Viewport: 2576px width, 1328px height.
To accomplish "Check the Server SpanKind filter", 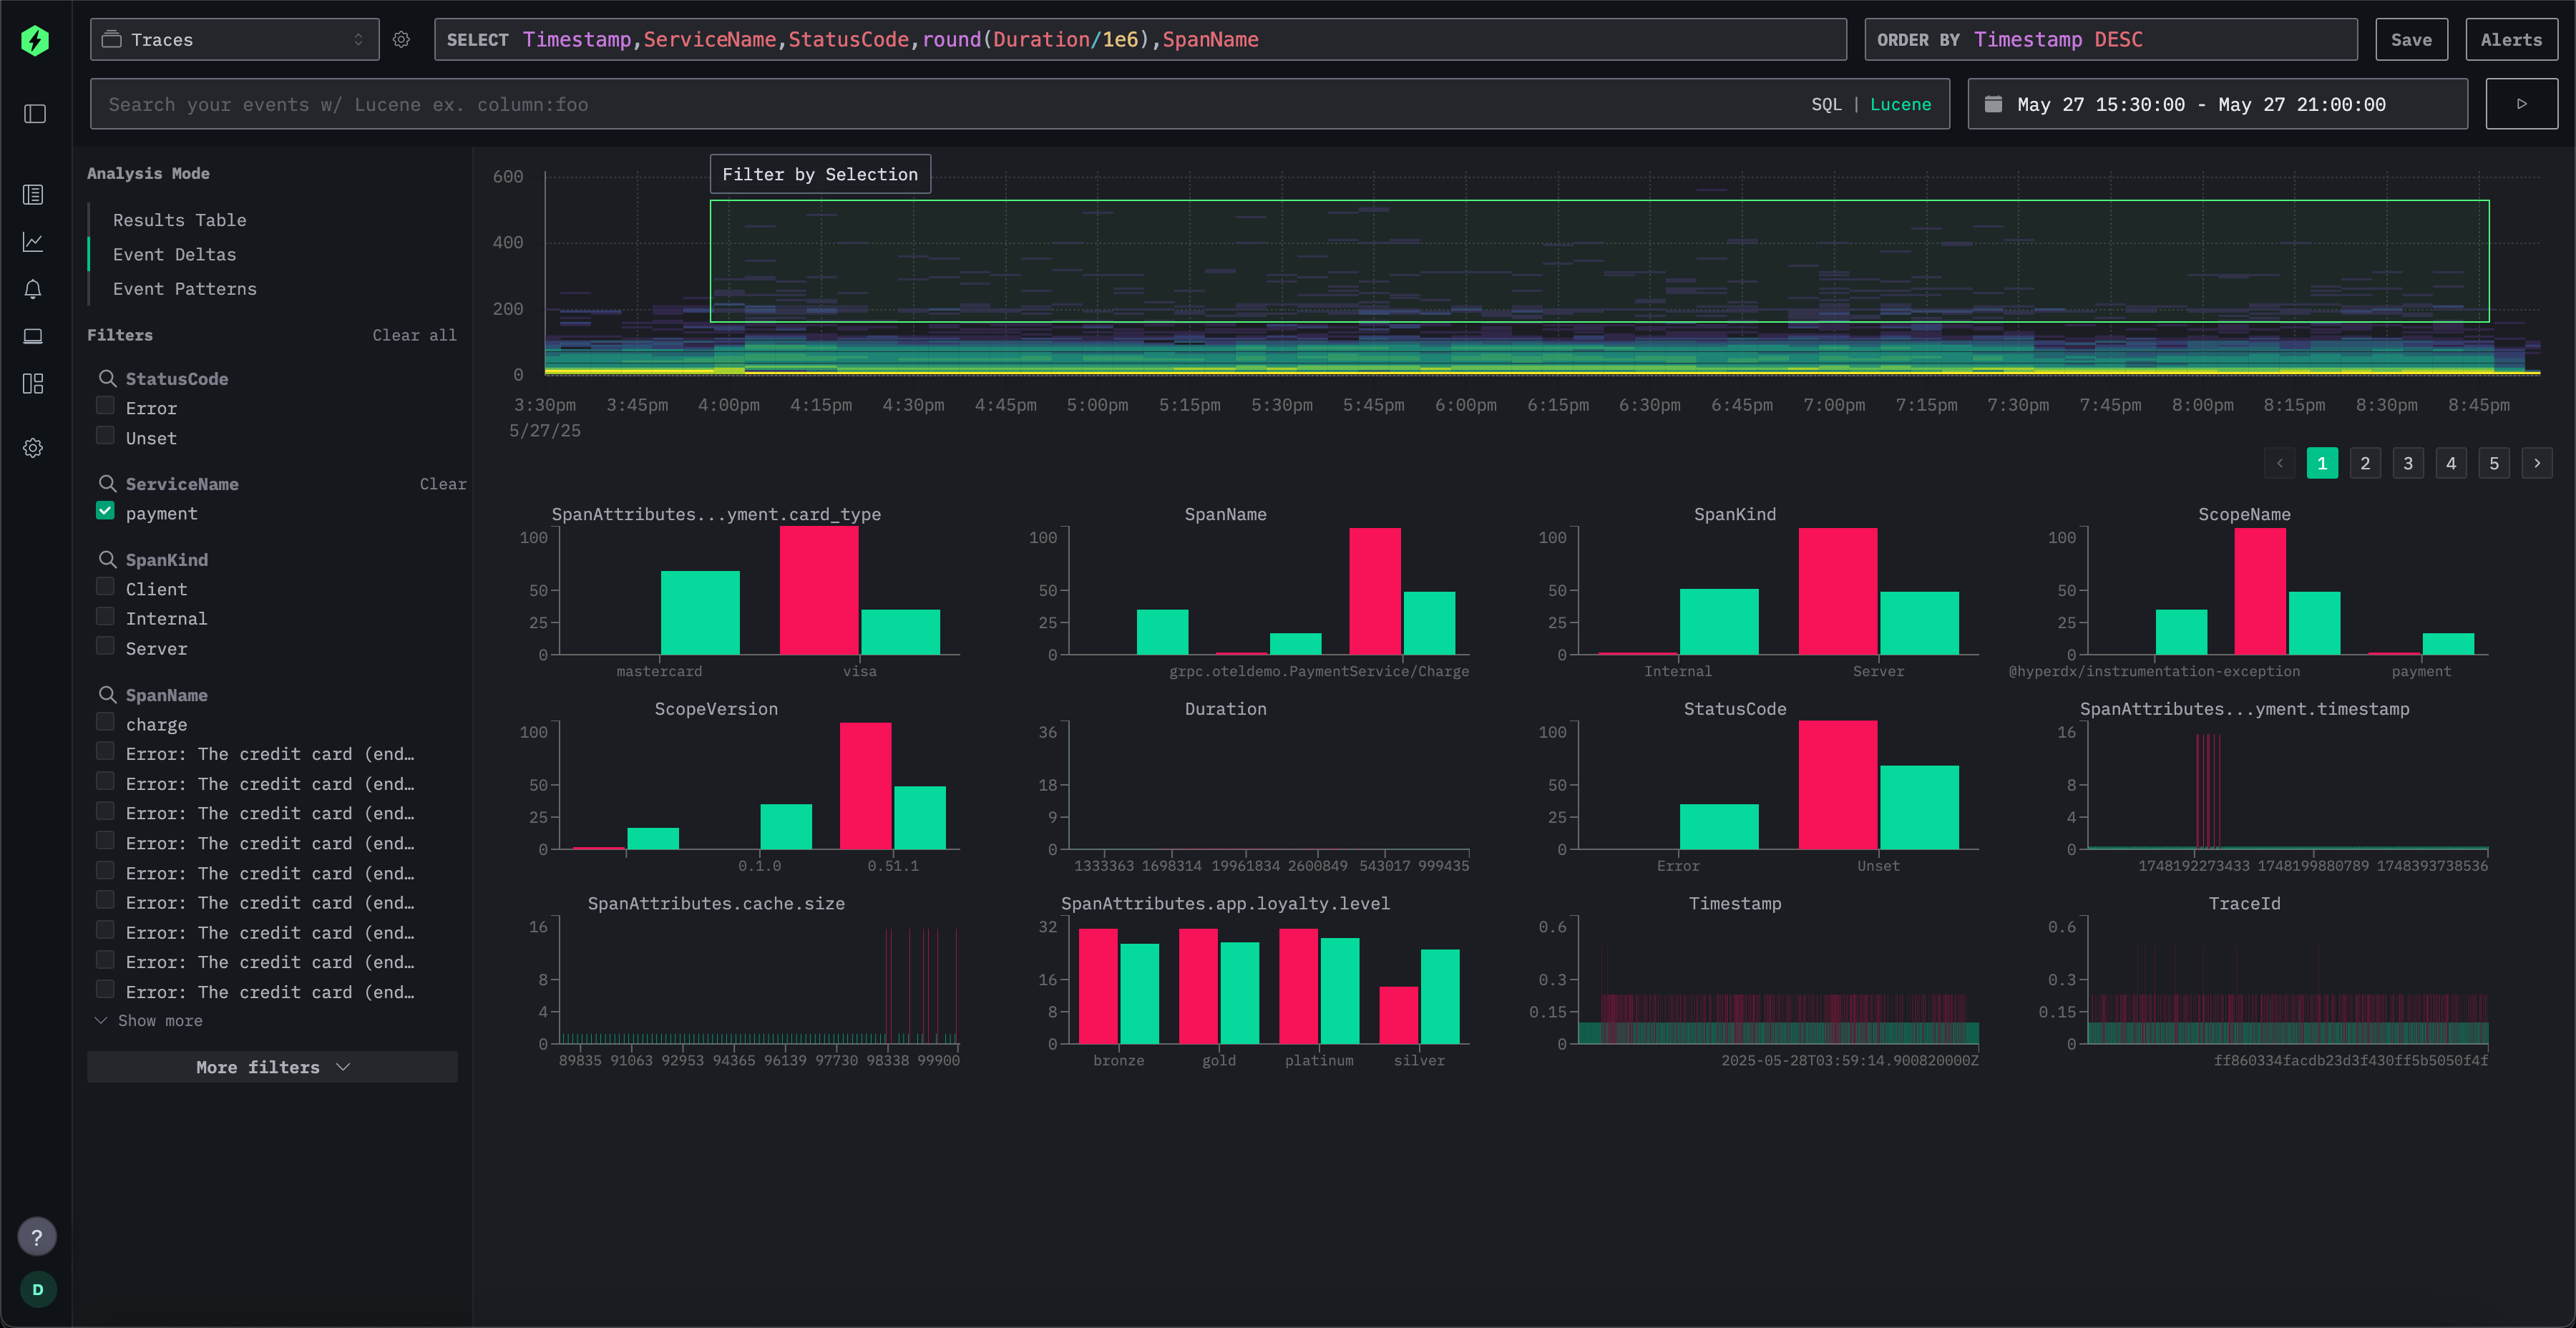I will (x=105, y=646).
